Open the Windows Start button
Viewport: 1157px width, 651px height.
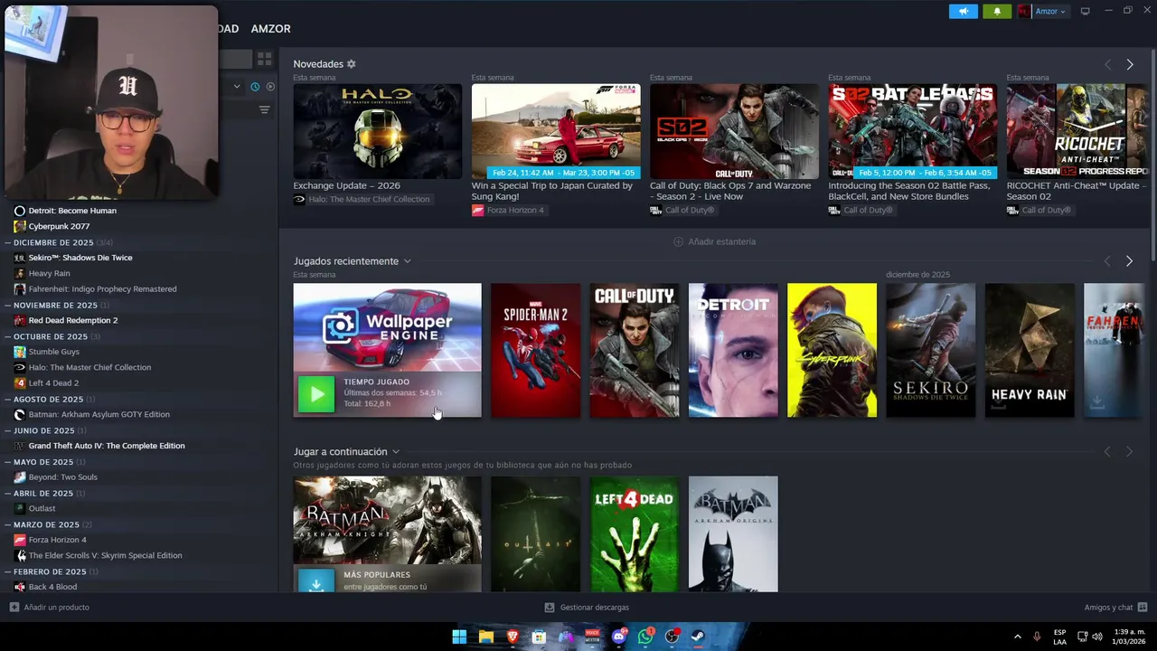459,637
